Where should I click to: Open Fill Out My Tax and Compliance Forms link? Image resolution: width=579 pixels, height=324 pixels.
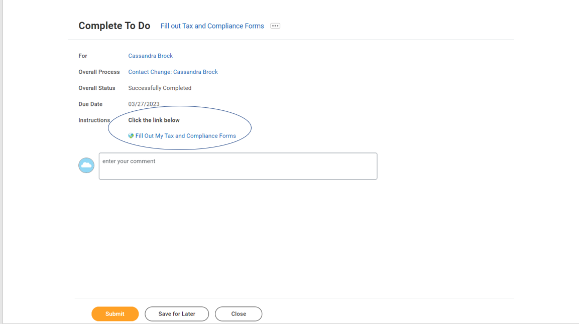[185, 136]
